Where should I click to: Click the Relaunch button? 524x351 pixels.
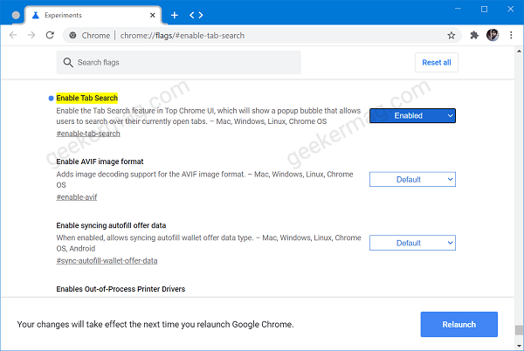[458, 324]
